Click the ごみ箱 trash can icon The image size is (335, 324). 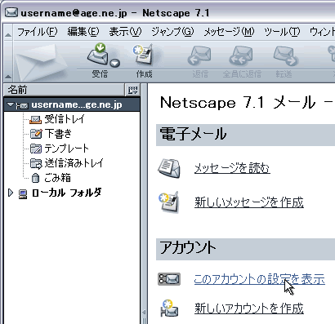pos(35,178)
